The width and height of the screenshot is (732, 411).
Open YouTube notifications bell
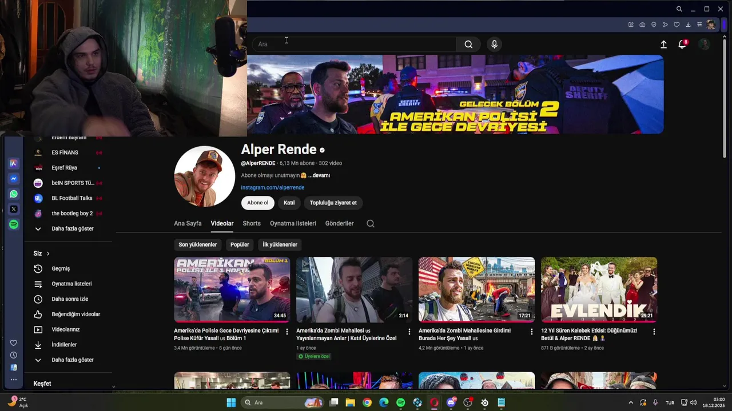point(682,45)
